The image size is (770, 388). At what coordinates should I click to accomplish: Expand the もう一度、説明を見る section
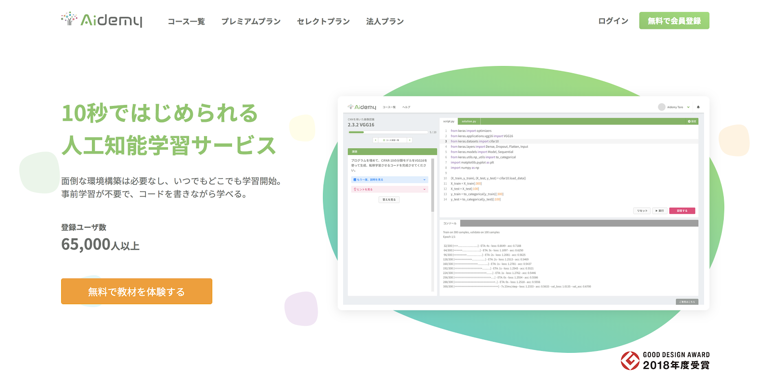[x=389, y=180]
